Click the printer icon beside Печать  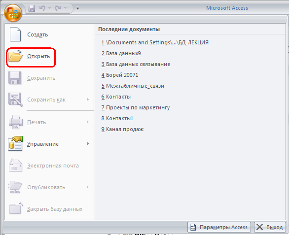click(16, 122)
